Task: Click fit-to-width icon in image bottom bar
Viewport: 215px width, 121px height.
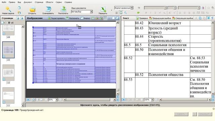Action: pos(37,100)
